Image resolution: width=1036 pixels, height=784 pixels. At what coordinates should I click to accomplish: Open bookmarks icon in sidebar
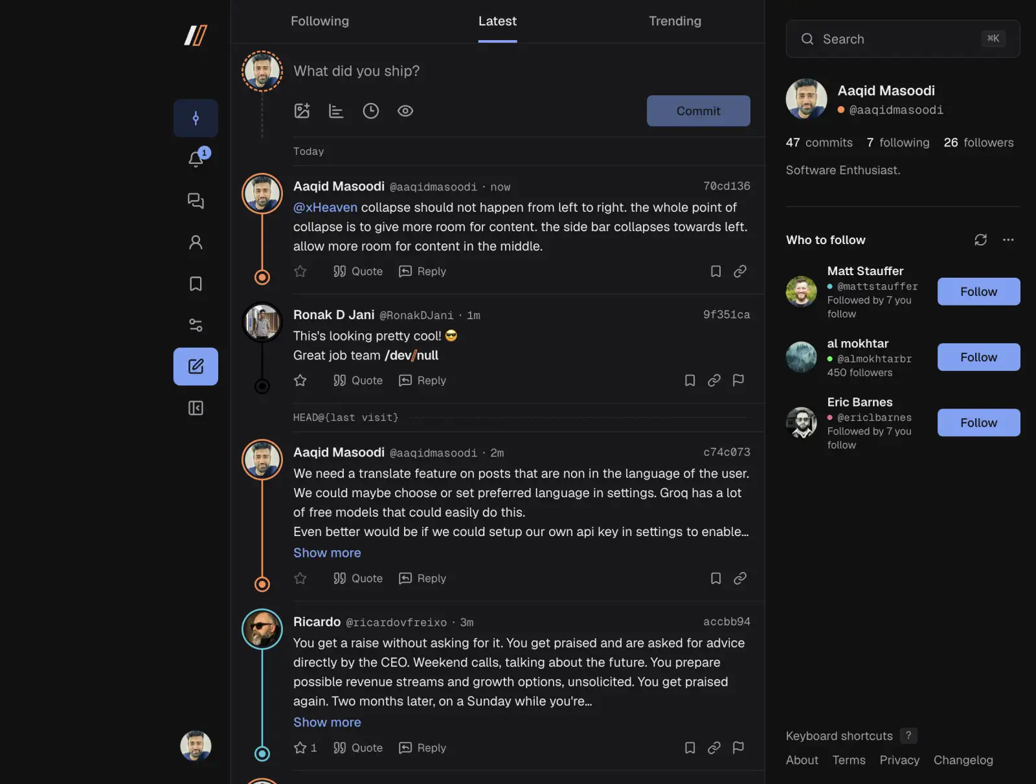click(x=196, y=284)
